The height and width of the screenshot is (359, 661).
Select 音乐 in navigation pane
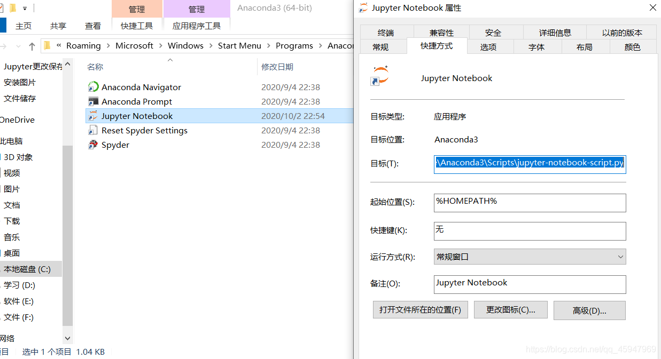click(12, 237)
